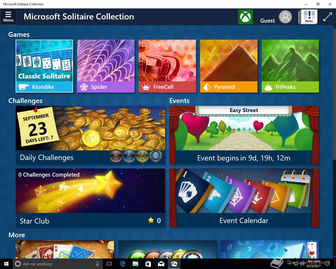Open the Guest profile avatar
The width and height of the screenshot is (336, 269).
pyautogui.click(x=285, y=17)
